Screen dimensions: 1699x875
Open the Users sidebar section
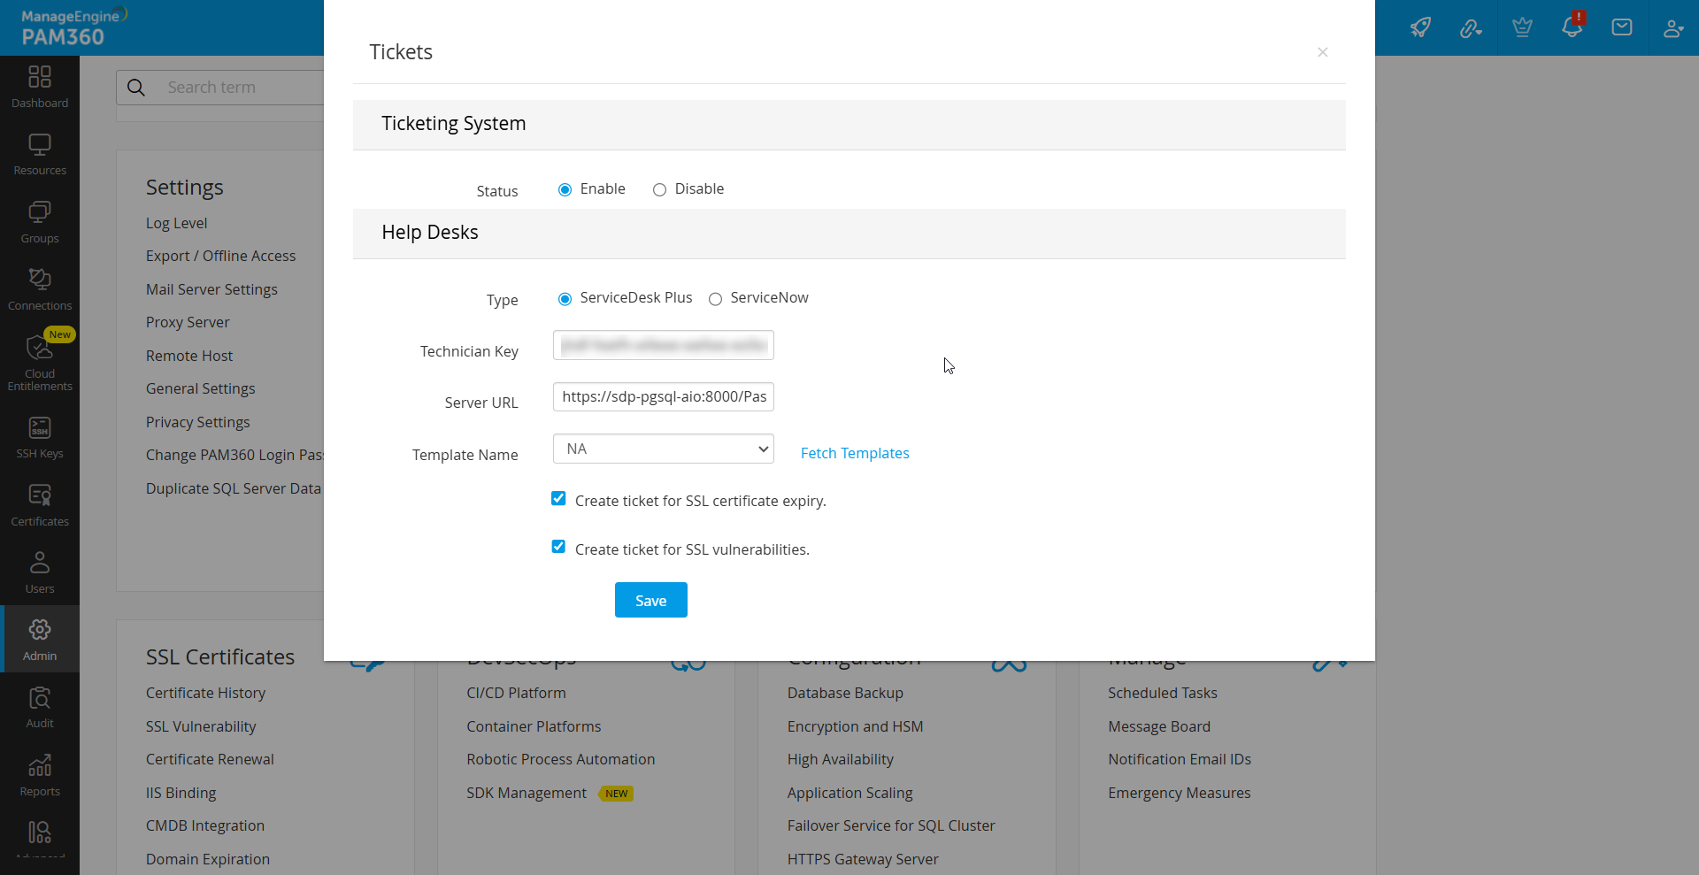tap(40, 572)
